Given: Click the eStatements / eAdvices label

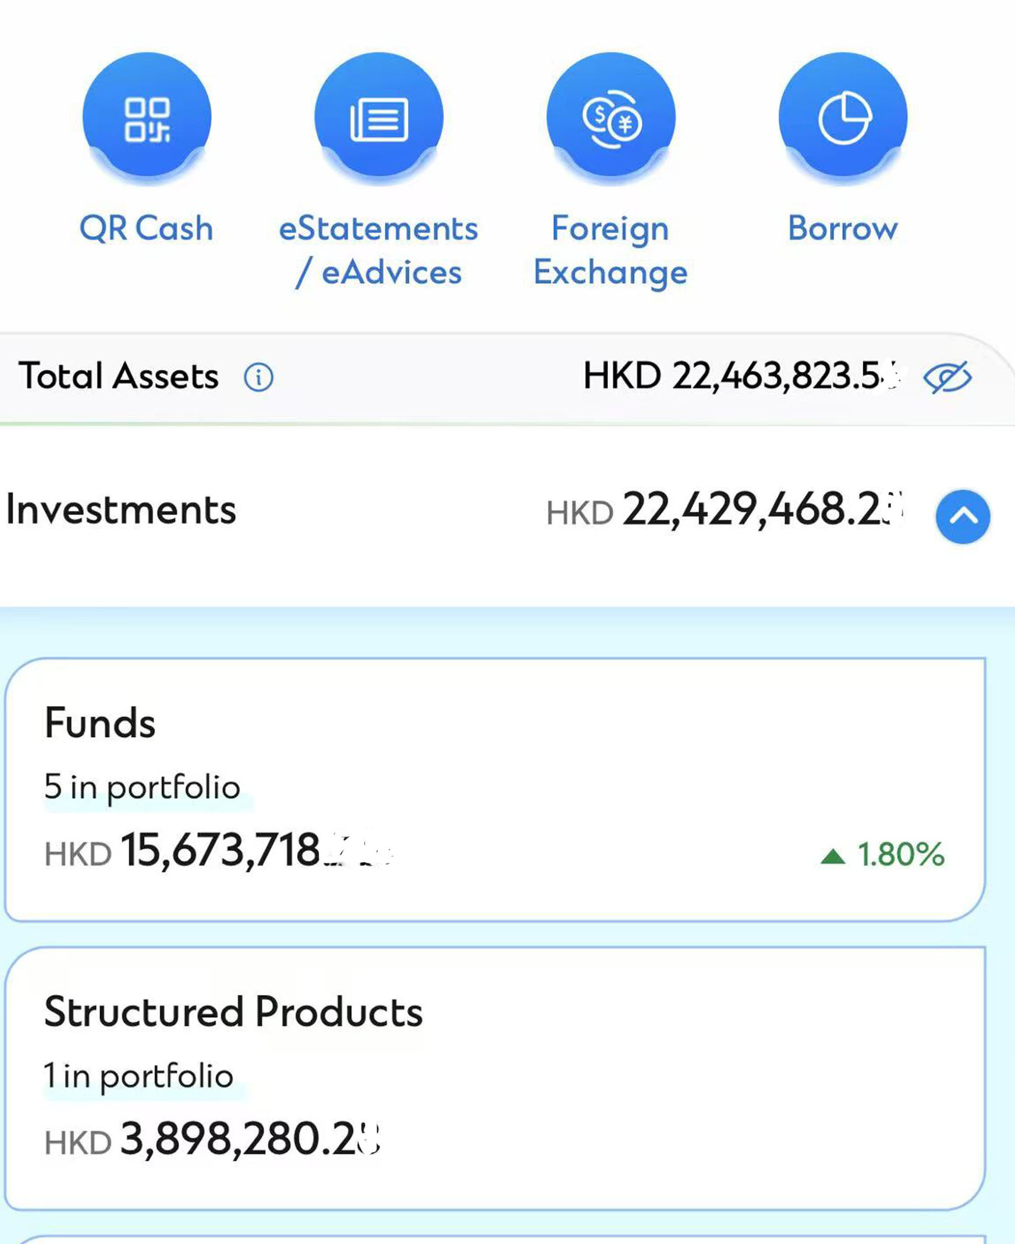Looking at the screenshot, I should [379, 250].
